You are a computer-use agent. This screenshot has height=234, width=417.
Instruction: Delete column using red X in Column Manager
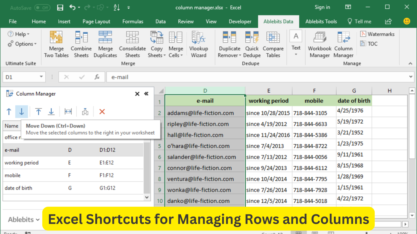102,111
